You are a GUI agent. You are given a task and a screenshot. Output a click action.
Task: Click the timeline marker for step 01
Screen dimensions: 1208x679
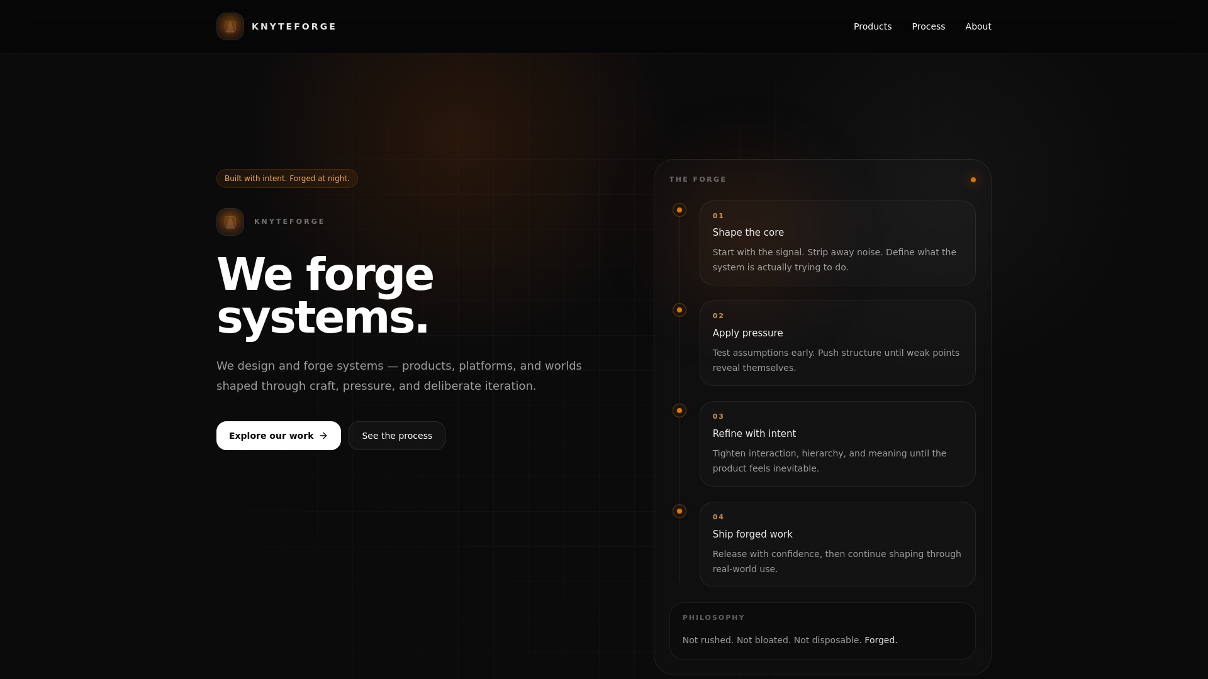point(679,210)
